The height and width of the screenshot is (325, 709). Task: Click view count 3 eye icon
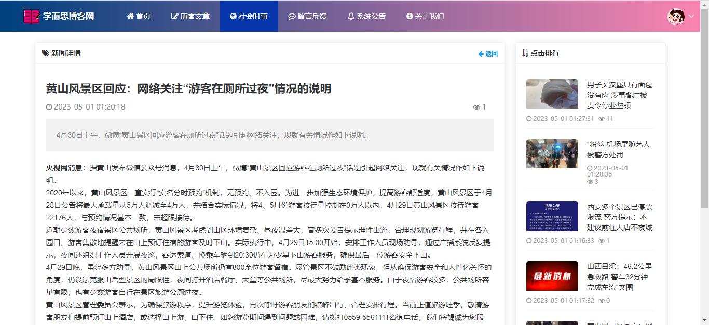590,182
